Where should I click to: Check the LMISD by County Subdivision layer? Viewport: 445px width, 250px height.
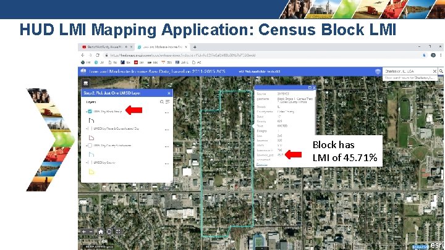click(x=90, y=146)
